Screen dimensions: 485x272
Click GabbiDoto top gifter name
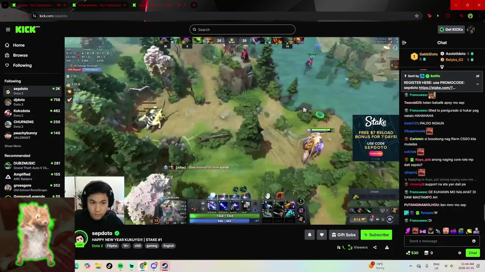point(428,54)
